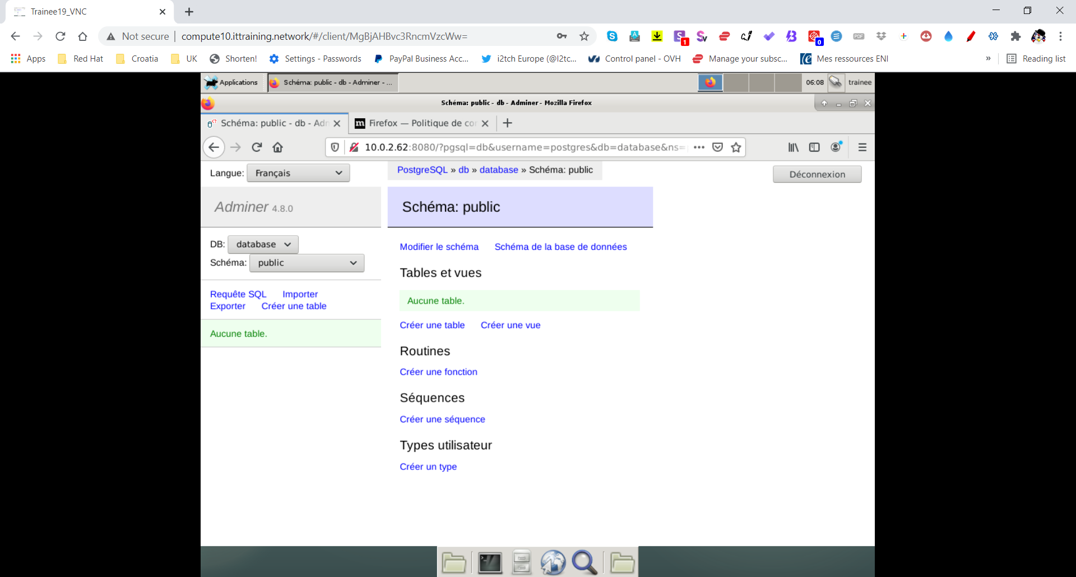Click the magnifier search icon in dock
The width and height of the screenshot is (1076, 577).
pos(584,563)
